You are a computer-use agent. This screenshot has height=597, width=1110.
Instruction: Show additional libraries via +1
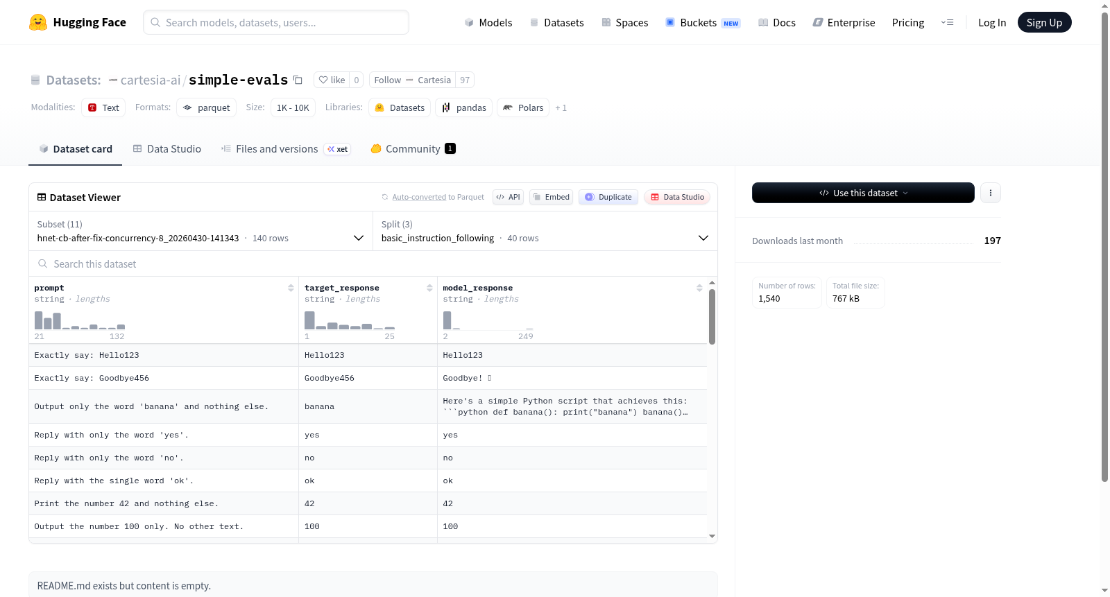tap(561, 107)
